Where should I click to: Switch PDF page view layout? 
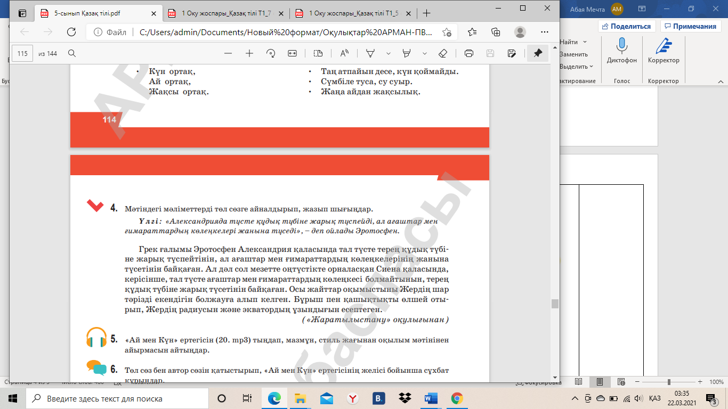318,53
